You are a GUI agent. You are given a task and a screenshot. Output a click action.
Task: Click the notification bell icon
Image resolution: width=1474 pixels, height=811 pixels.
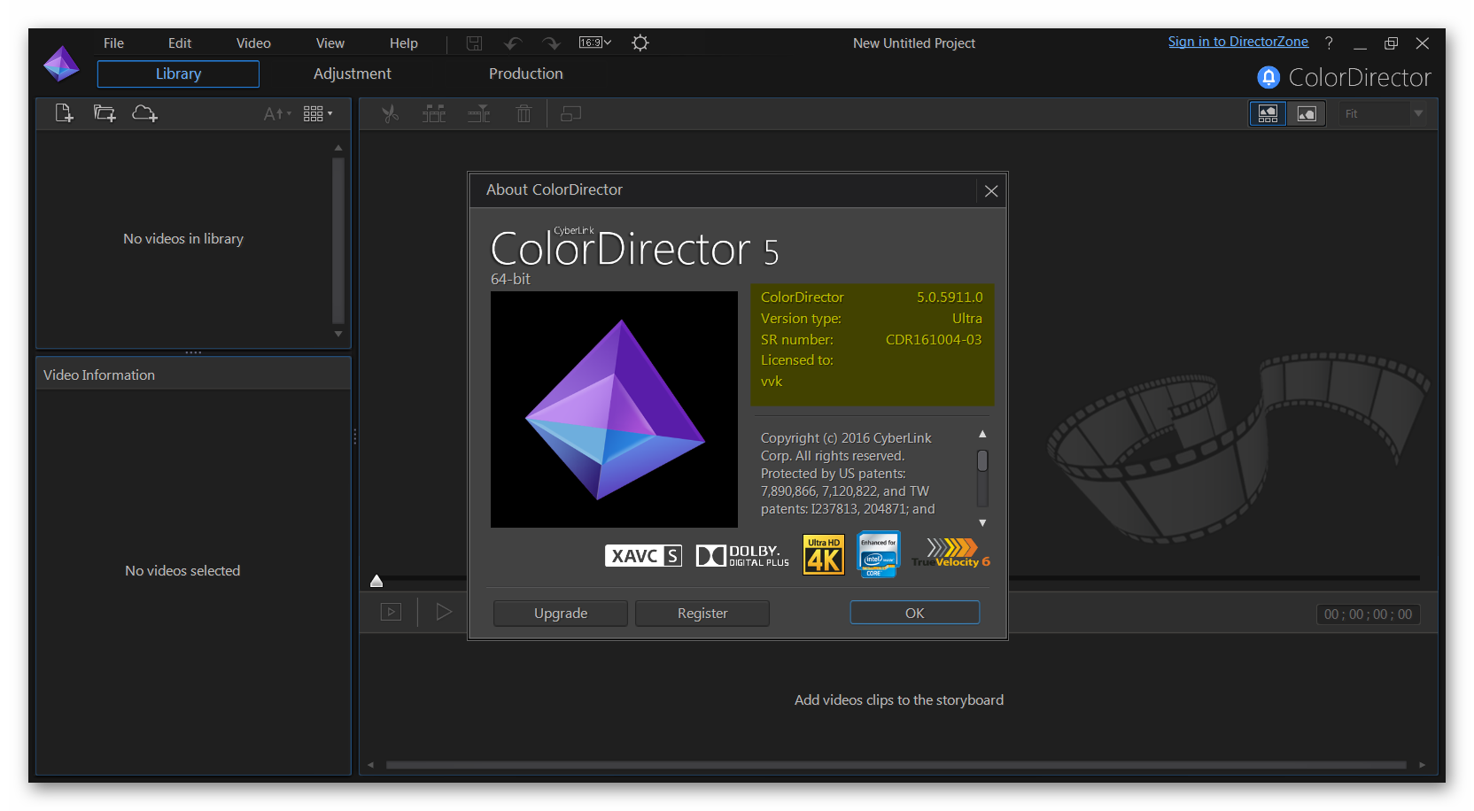click(x=1268, y=78)
